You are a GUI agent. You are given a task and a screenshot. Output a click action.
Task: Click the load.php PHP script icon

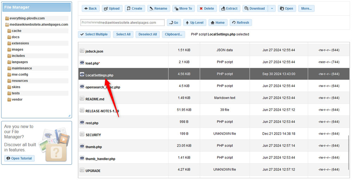tap(82, 62)
